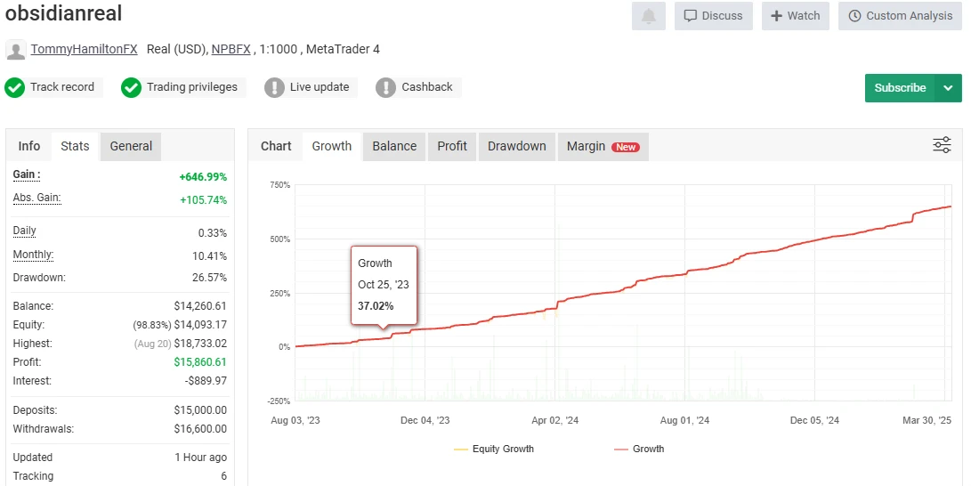Click the Live update warning icon
Screen dimensions: 971x486
click(274, 87)
